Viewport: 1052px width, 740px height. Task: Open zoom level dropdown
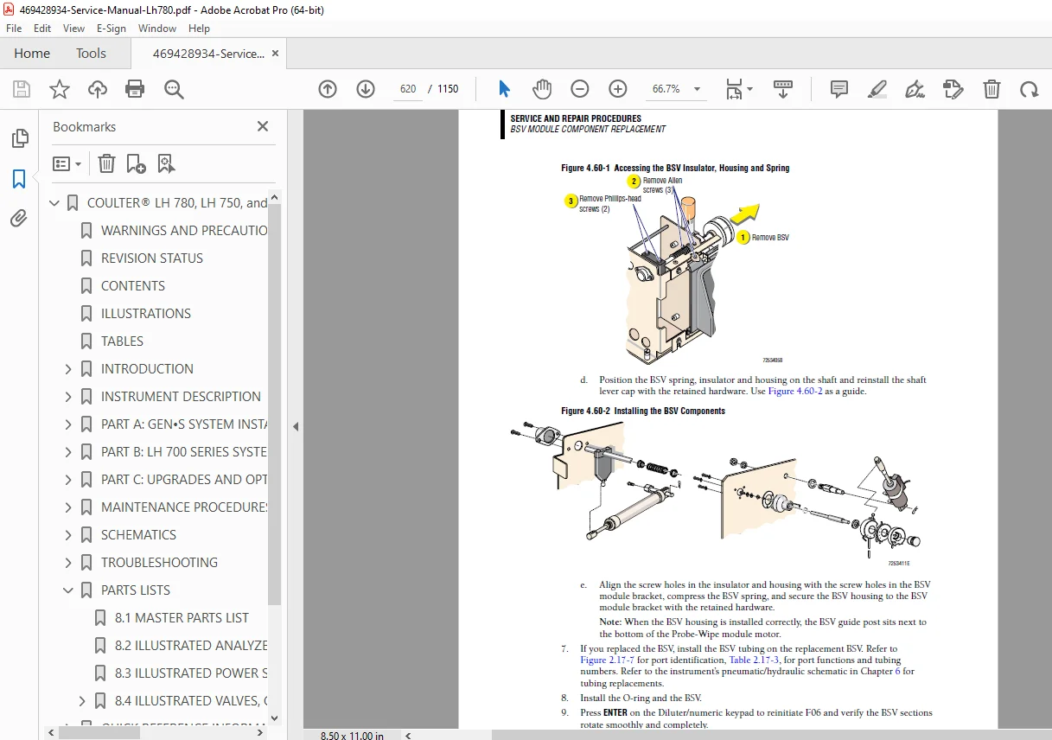click(x=698, y=89)
